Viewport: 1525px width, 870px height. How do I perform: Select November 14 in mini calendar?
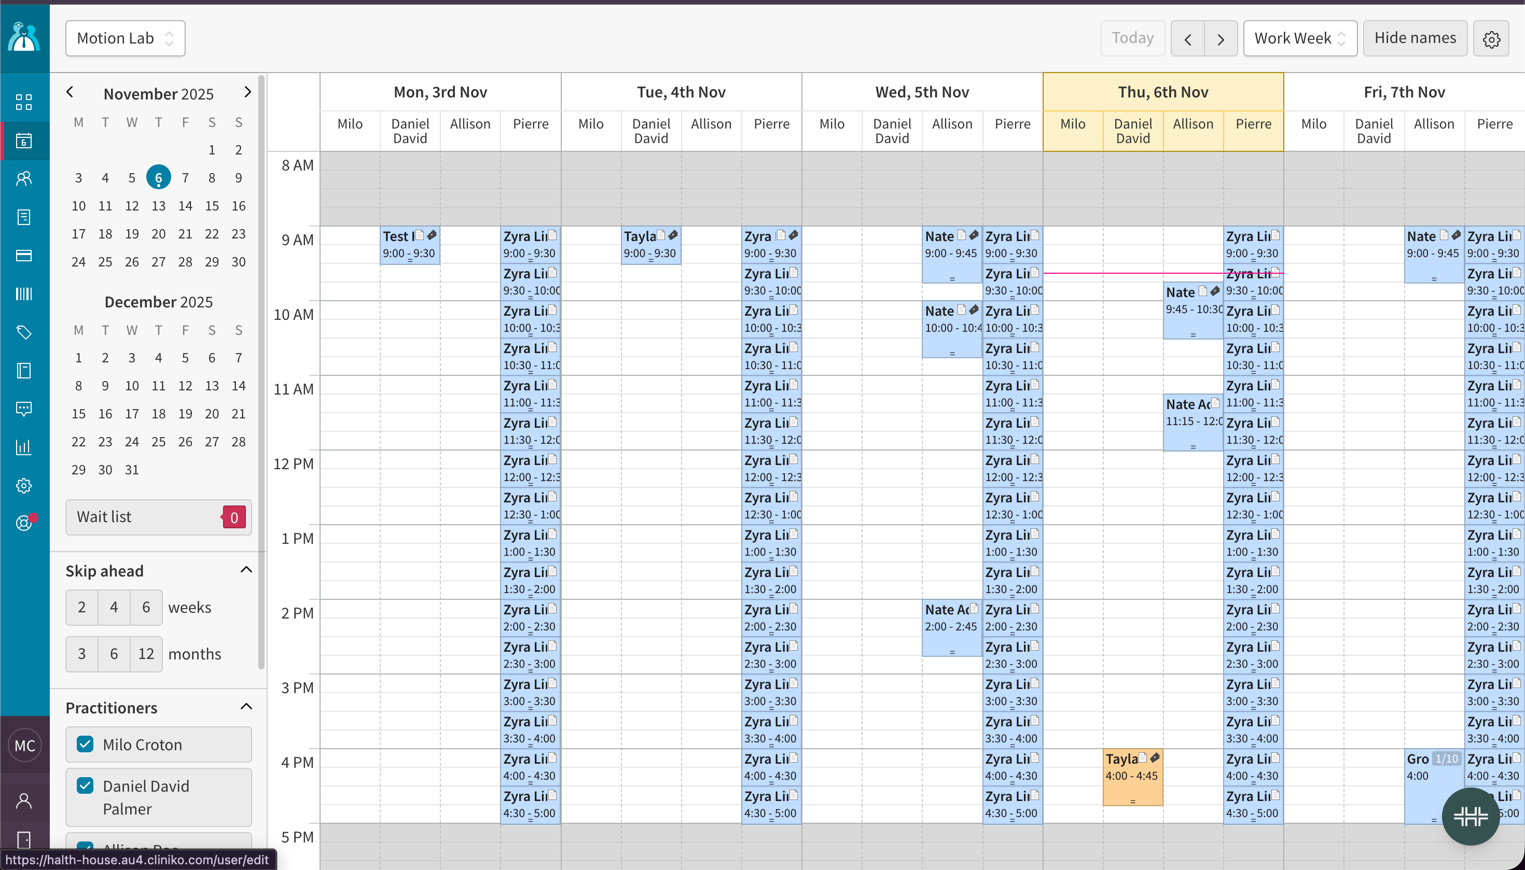click(x=185, y=205)
